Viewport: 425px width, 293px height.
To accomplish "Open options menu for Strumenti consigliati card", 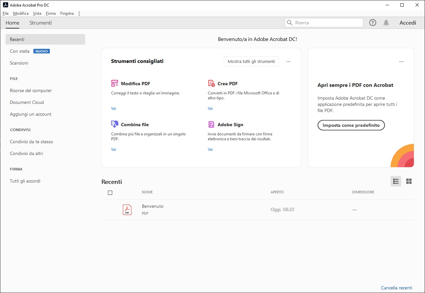I will pos(288,61).
